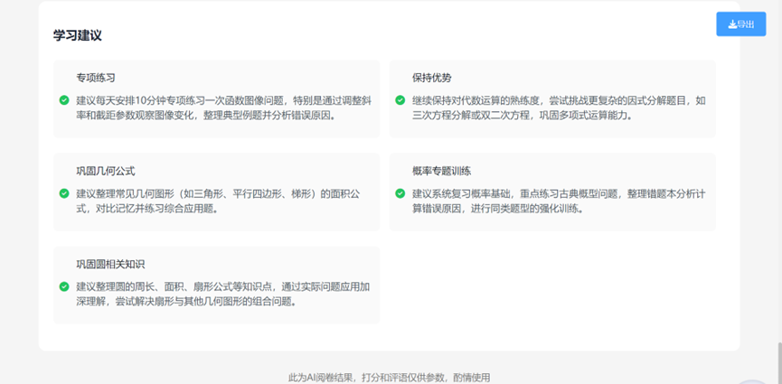Click the text starting 建议整理圆的周长
The height and width of the screenshot is (384, 782).
pyautogui.click(x=223, y=295)
